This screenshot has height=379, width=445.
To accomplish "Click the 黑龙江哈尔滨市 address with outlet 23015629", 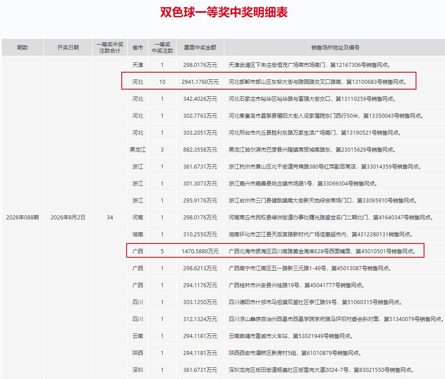I will (313, 150).
